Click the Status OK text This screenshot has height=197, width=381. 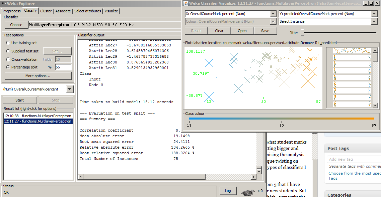click(x=6, y=192)
